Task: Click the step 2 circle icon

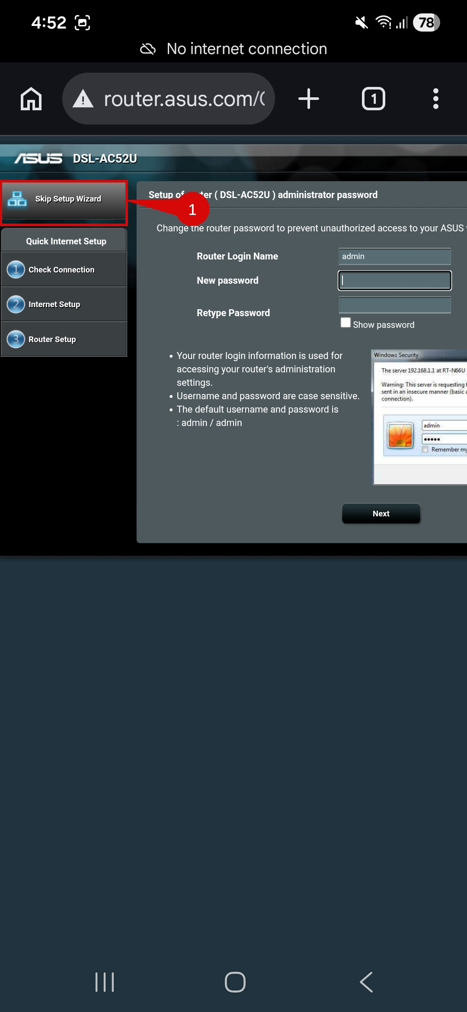Action: point(16,304)
